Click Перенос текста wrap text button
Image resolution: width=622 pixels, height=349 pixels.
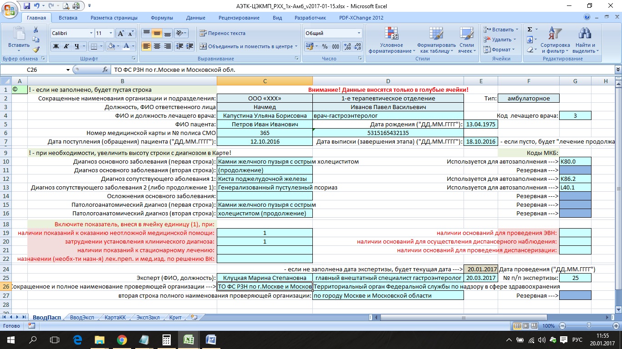(x=223, y=33)
